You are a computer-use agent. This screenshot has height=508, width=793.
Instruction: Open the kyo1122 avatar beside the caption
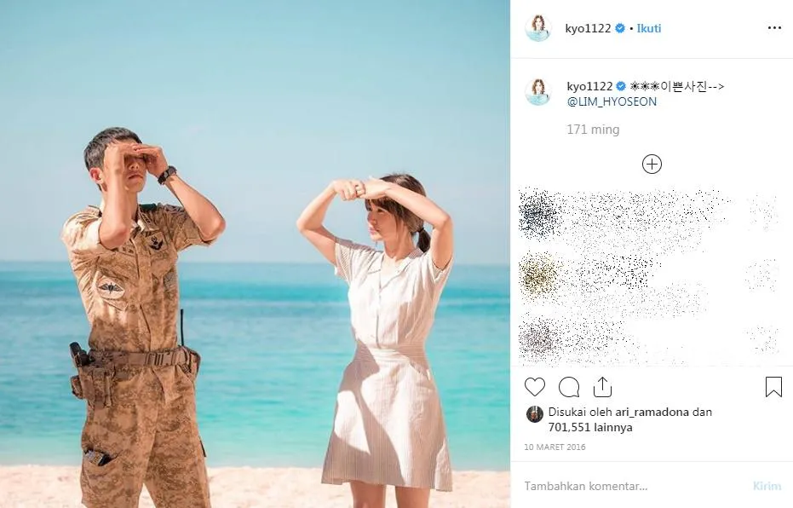[x=538, y=92]
